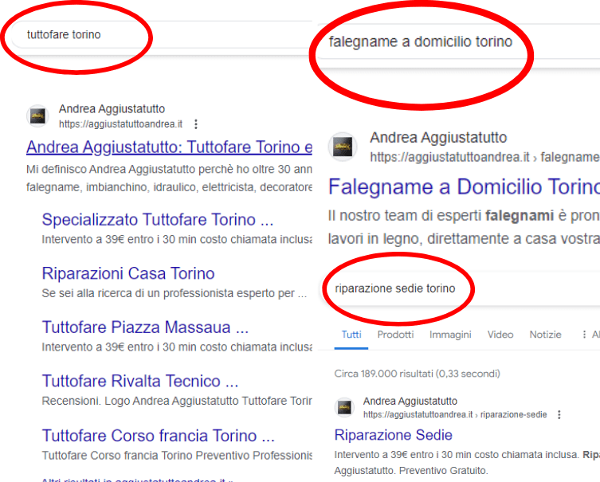Click the favicon of the falegname result
Viewport: 600px width, 482px height.
[343, 147]
